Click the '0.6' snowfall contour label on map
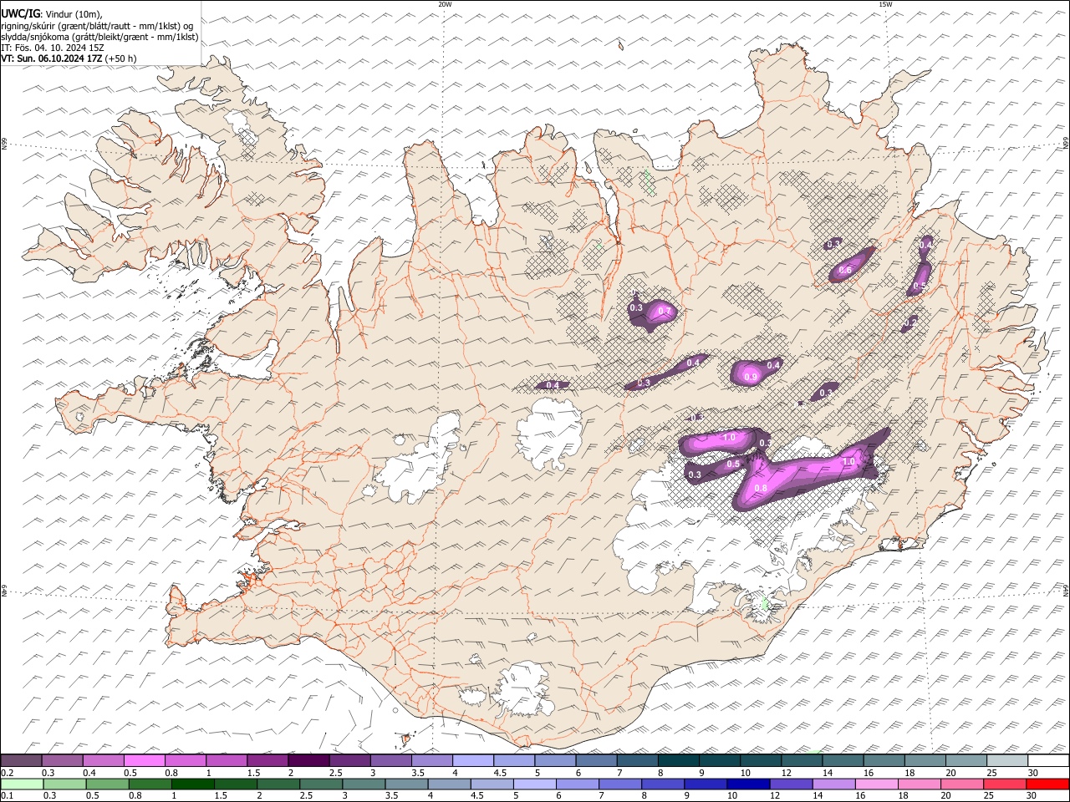The height and width of the screenshot is (802, 1070). (x=845, y=271)
